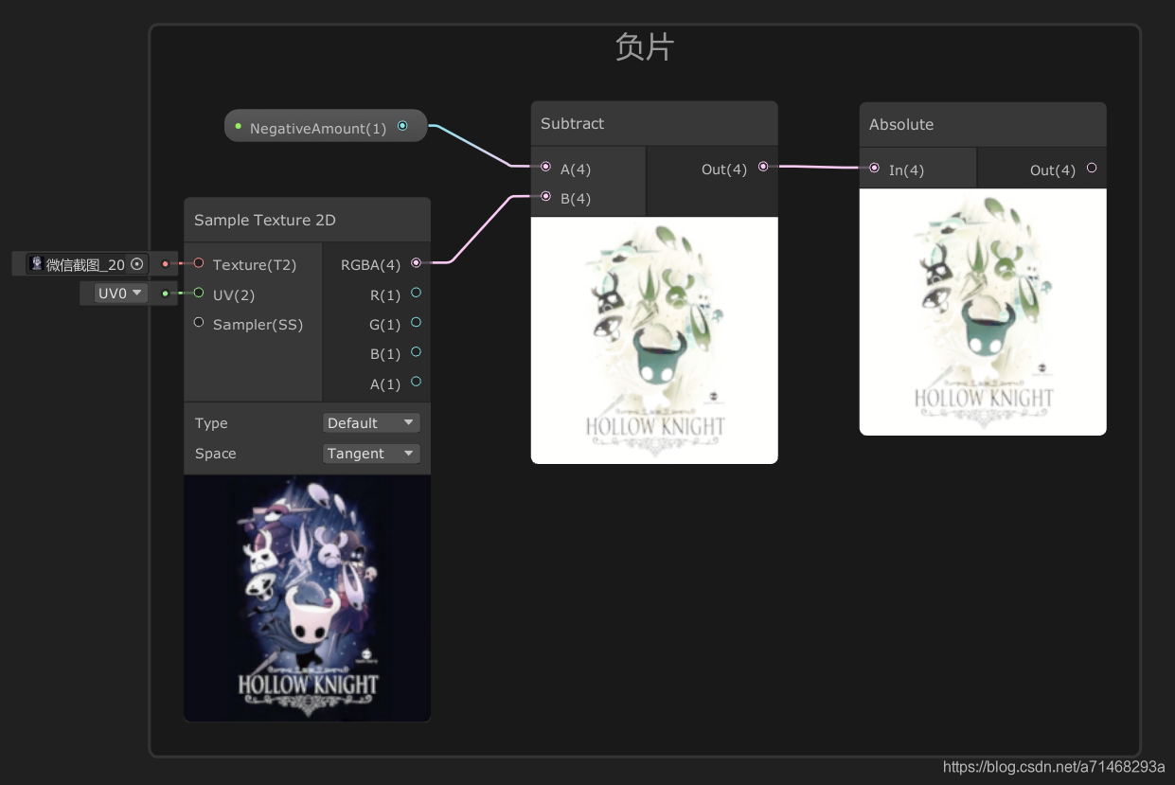Click the 负片 group title

click(645, 46)
